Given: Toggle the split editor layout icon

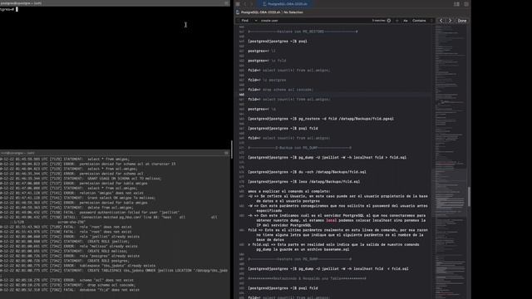Looking at the screenshot, I should 456,4.
